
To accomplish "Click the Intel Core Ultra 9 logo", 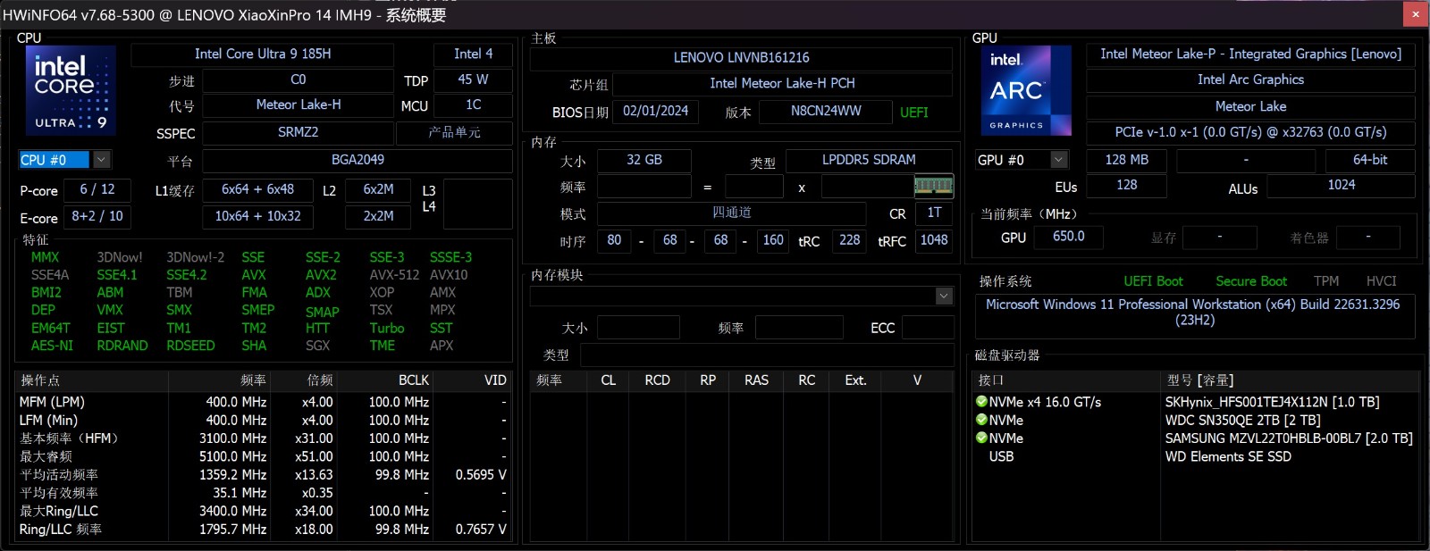I will pyautogui.click(x=71, y=90).
